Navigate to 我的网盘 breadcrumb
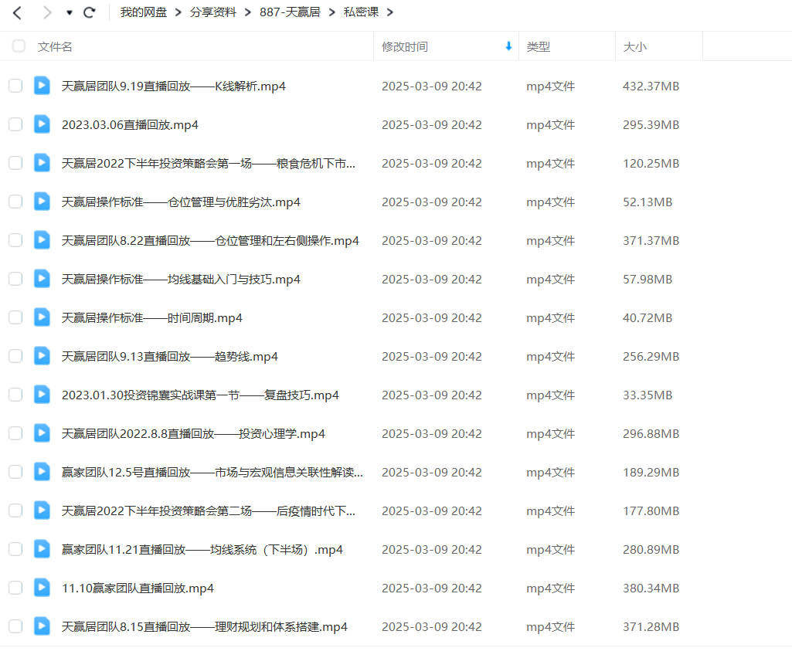 click(x=144, y=12)
